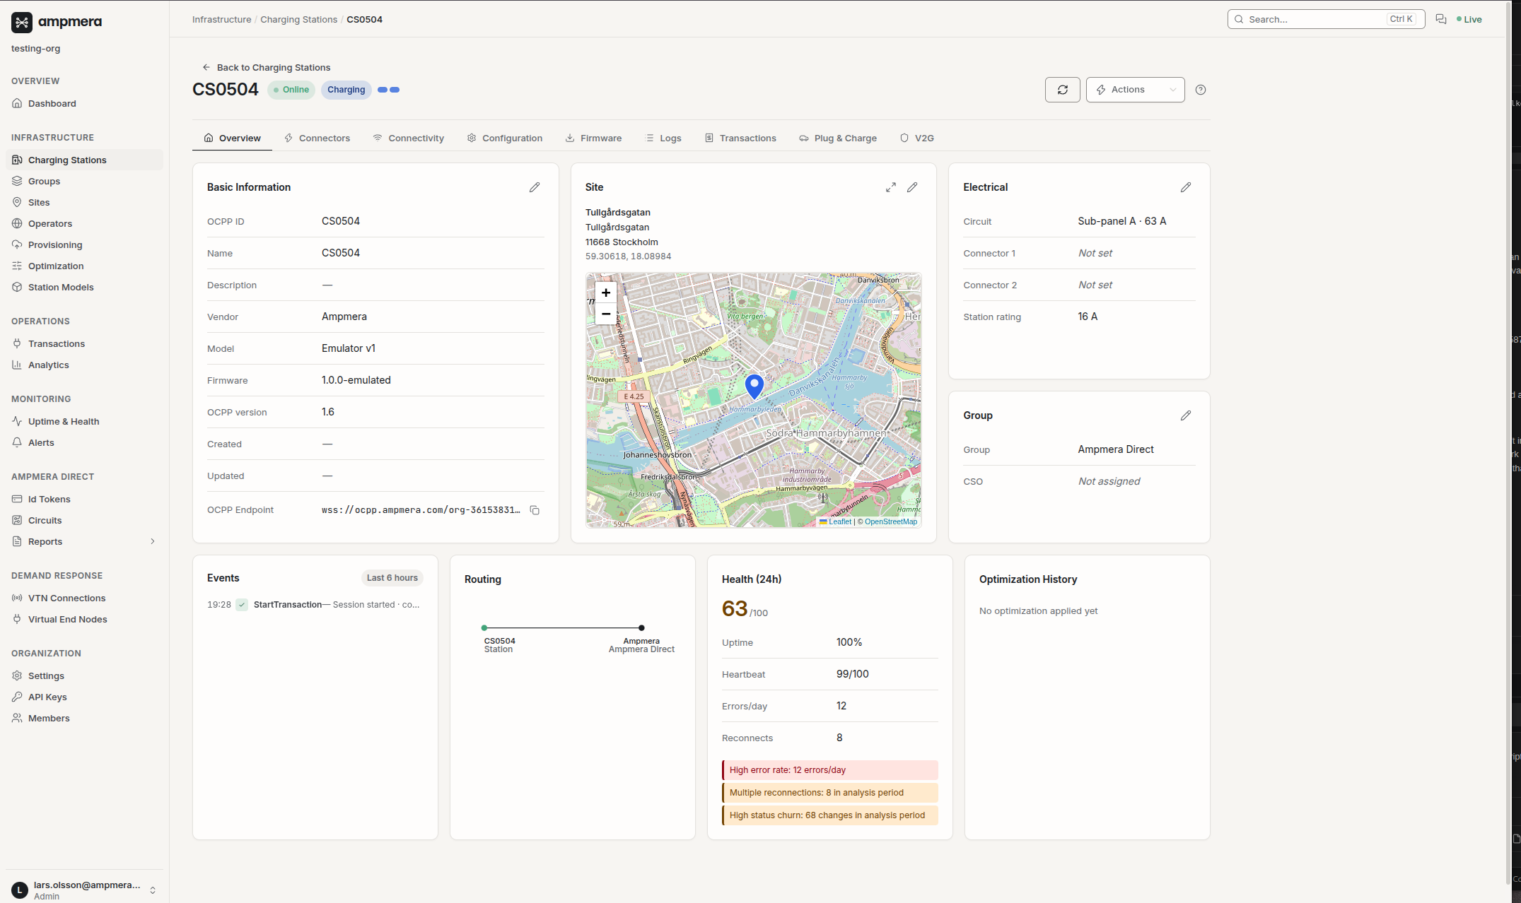Open Sites in the sidebar
The height and width of the screenshot is (903, 1521).
tap(84, 202)
